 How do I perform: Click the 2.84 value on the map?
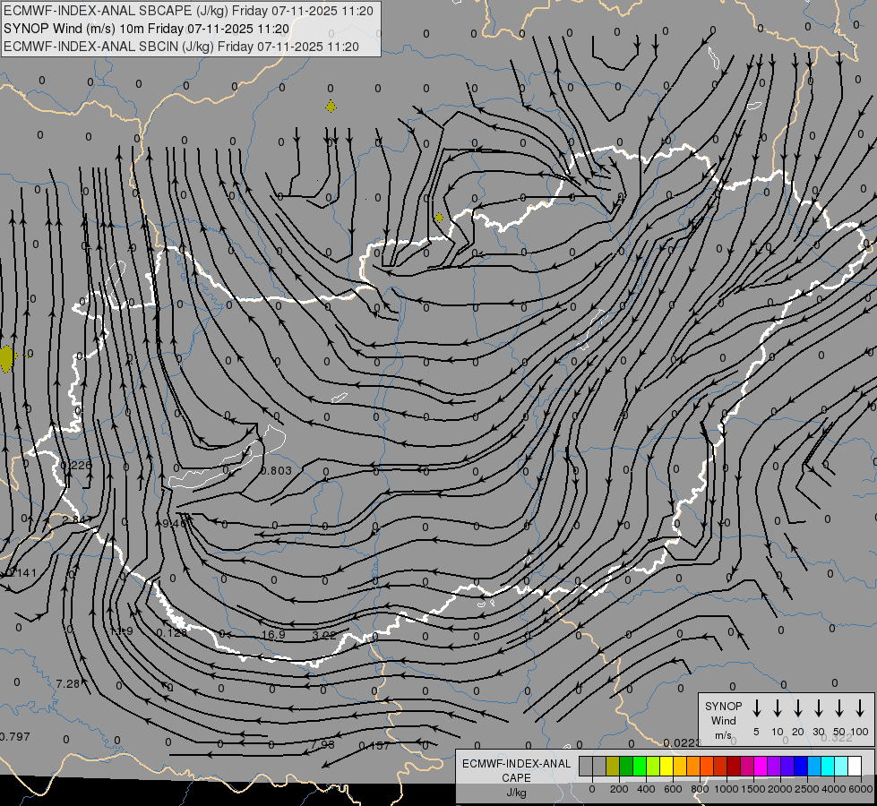pos(73,520)
